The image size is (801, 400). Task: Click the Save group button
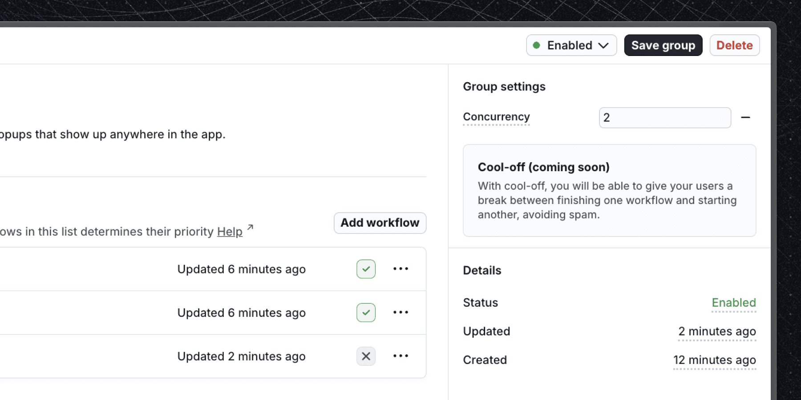point(663,45)
